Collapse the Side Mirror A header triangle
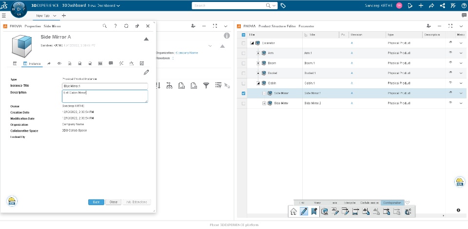This screenshot has width=468, height=229. click(146, 39)
